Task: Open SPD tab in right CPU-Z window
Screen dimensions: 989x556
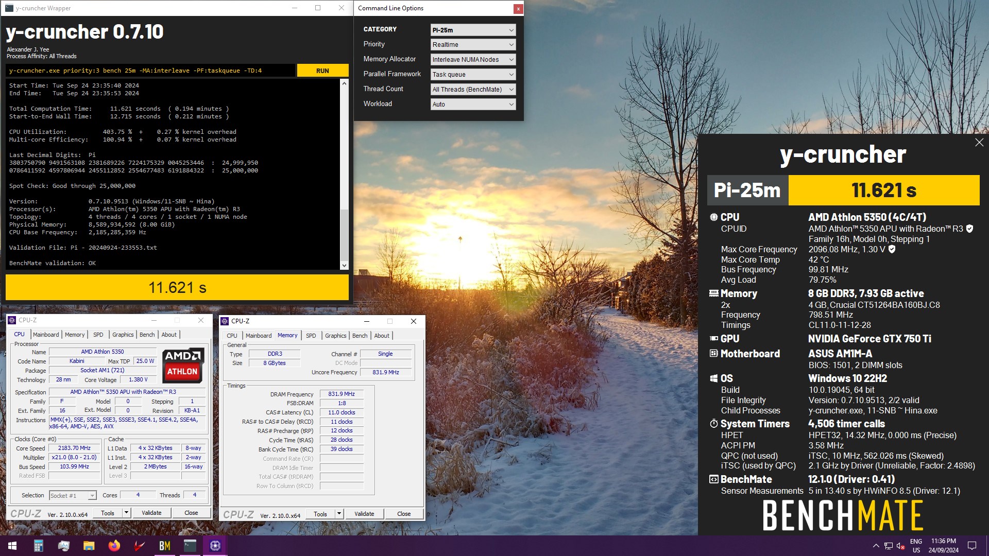Action: pos(311,336)
